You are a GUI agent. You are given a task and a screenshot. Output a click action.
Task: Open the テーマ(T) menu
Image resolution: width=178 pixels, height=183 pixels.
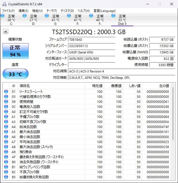click(x=52, y=11)
